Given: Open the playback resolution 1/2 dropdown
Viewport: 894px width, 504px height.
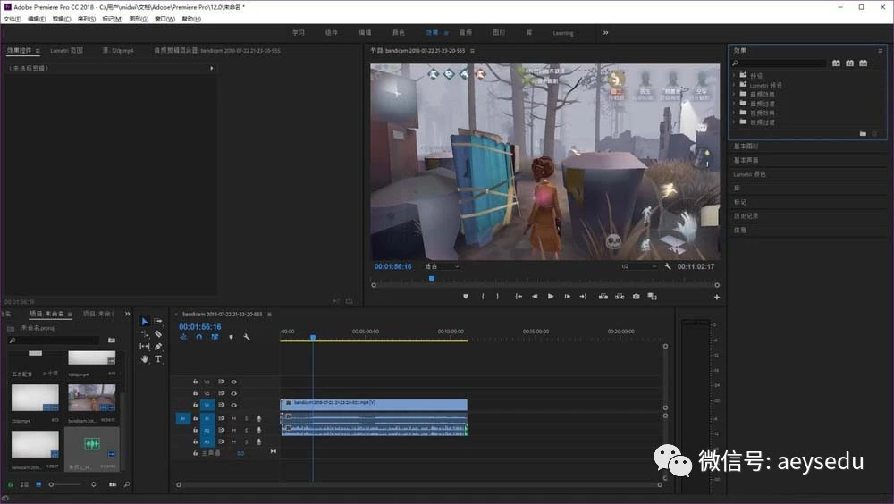Looking at the screenshot, I should point(639,266).
